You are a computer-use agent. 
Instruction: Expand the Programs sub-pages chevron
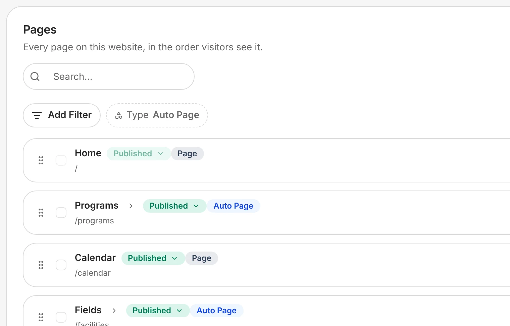coord(131,206)
